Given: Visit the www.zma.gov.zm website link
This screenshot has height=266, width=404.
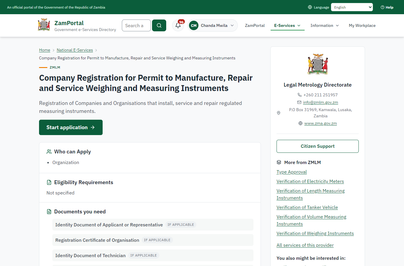Looking at the screenshot, I should (x=321, y=123).
